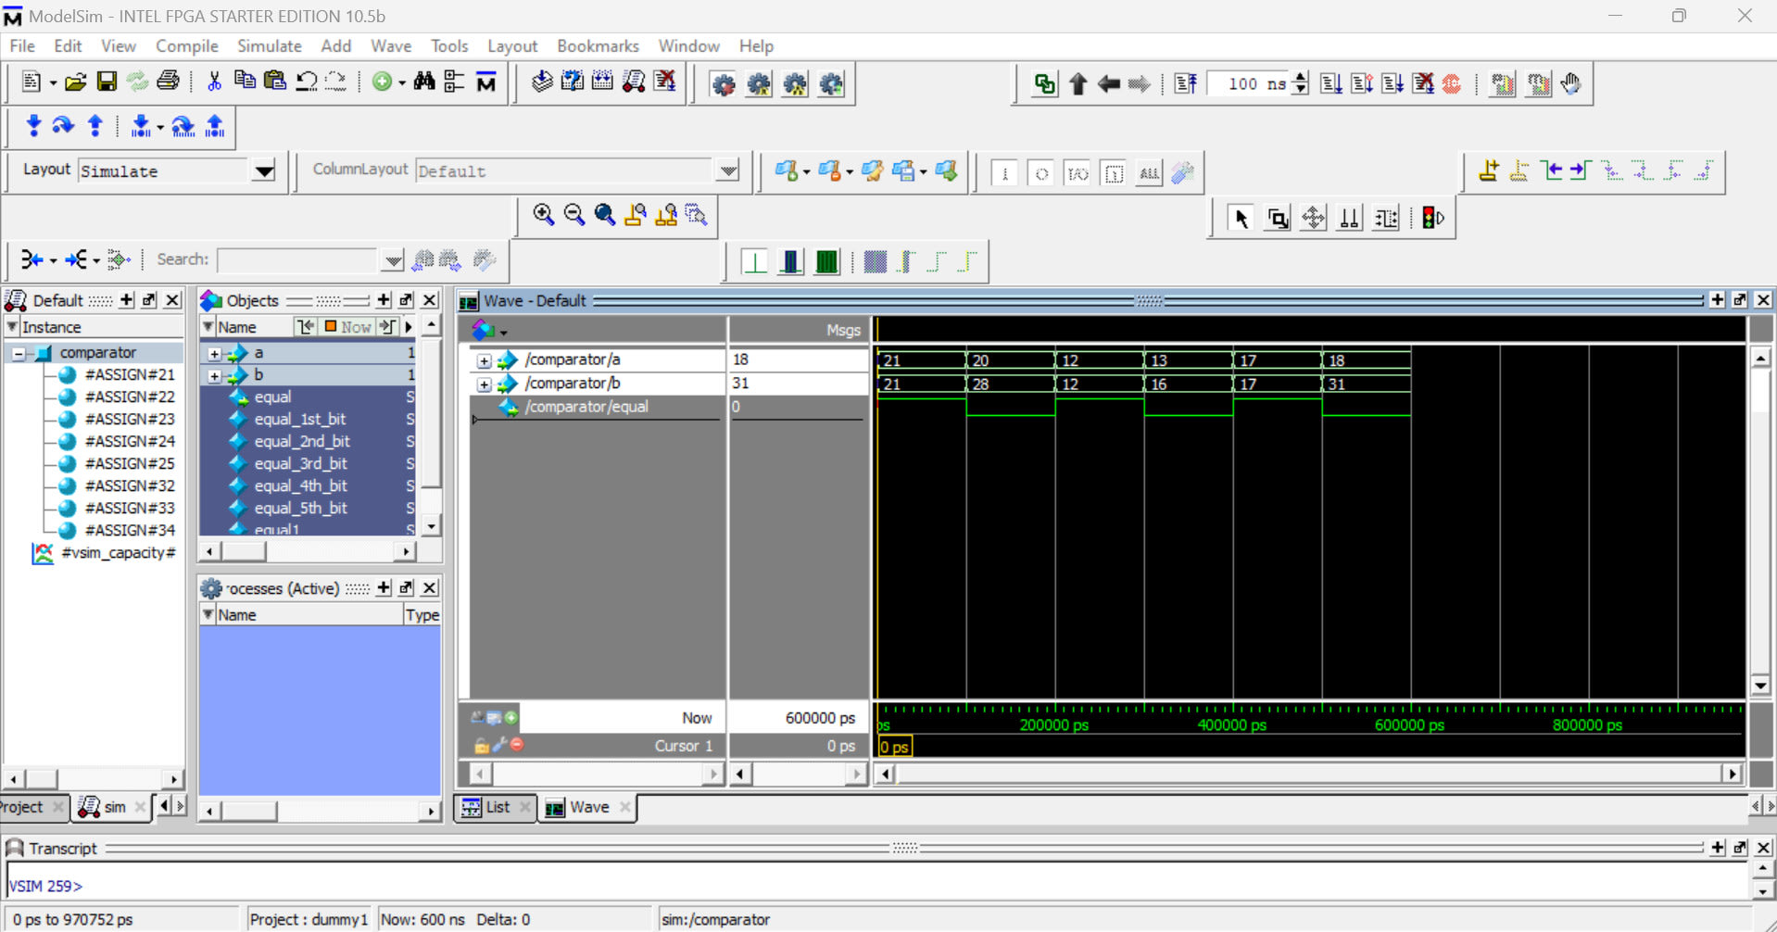Collapse the comparator instance tree node
Image resolution: width=1777 pixels, height=932 pixels.
coord(19,353)
